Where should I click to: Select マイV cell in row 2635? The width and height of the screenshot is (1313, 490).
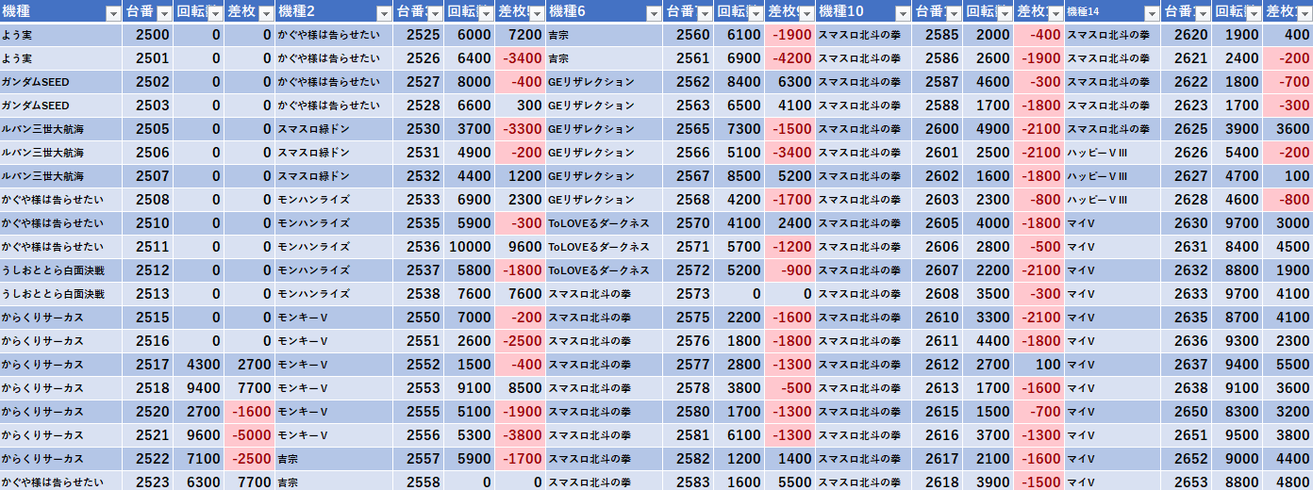(x=1112, y=318)
